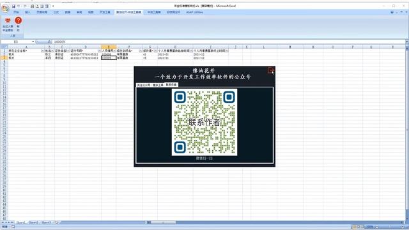Click the macro record icon in status bar
This screenshot has width=409, height=230.
tap(13, 227)
